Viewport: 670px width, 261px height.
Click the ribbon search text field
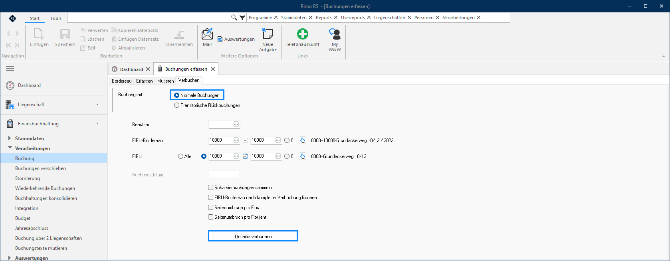pos(149,18)
